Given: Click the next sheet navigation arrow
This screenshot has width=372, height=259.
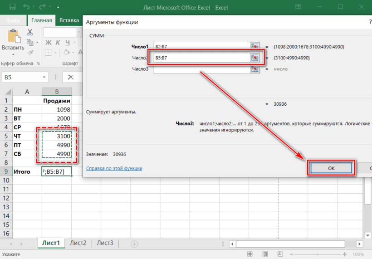Looking at the screenshot, I should pyautogui.click(x=21, y=244).
